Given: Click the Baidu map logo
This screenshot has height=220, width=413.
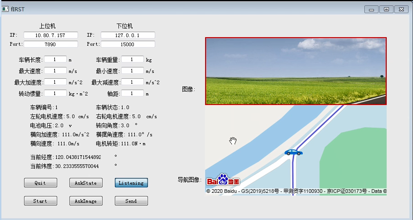Looking at the screenshot, I should [223, 180].
